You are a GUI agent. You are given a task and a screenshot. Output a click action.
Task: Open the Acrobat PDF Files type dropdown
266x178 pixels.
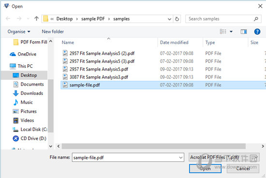pos(224,157)
